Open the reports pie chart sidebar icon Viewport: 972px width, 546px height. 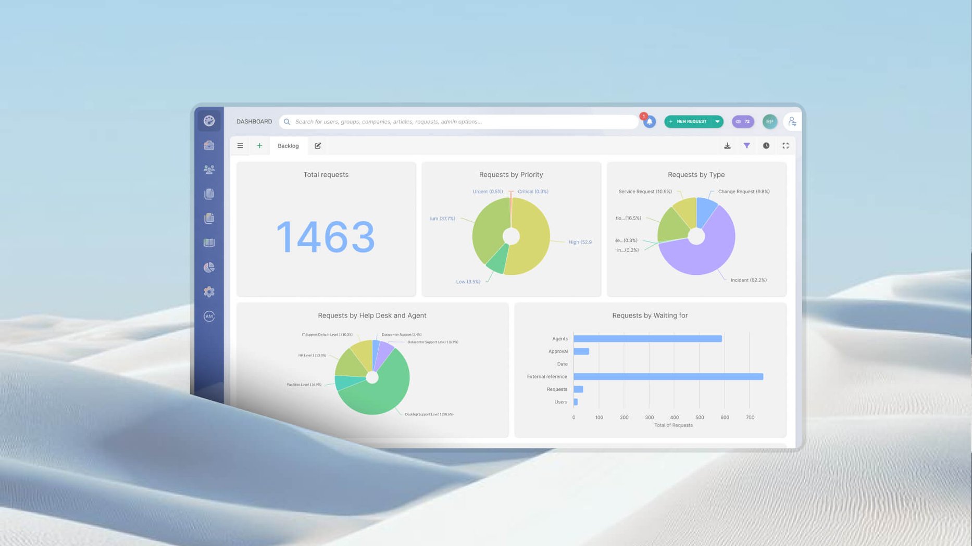(x=209, y=267)
